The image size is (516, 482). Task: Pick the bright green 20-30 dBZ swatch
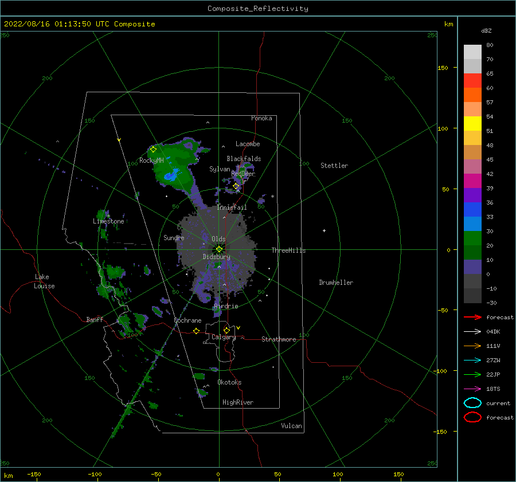(x=472, y=238)
